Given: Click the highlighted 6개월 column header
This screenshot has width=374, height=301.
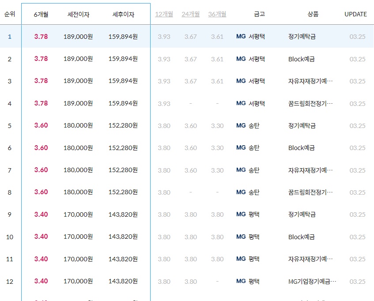Looking at the screenshot, I should click(40, 14).
